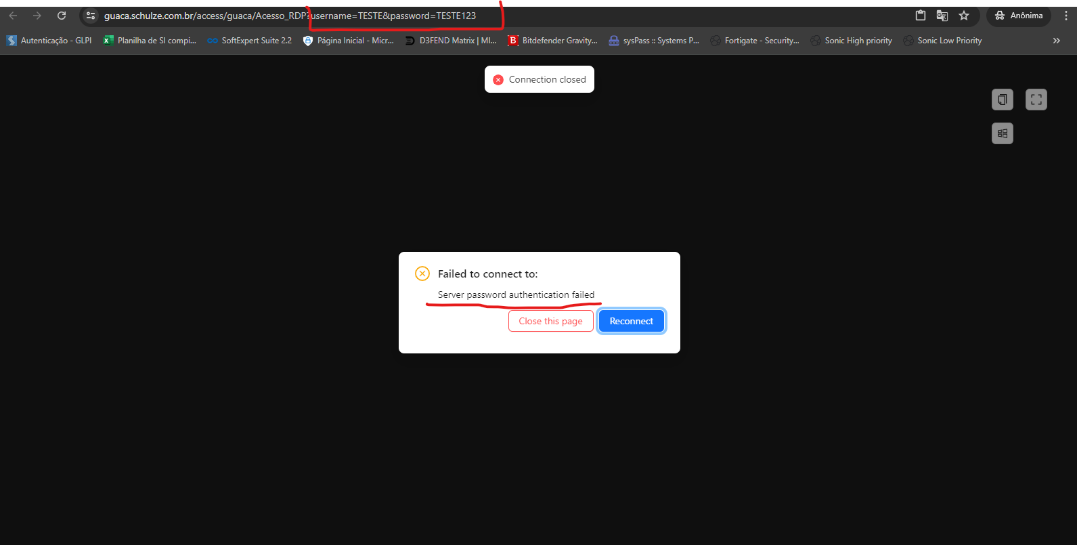The width and height of the screenshot is (1077, 545).
Task: Click the clipboard icon in address bar
Action: pos(921,16)
